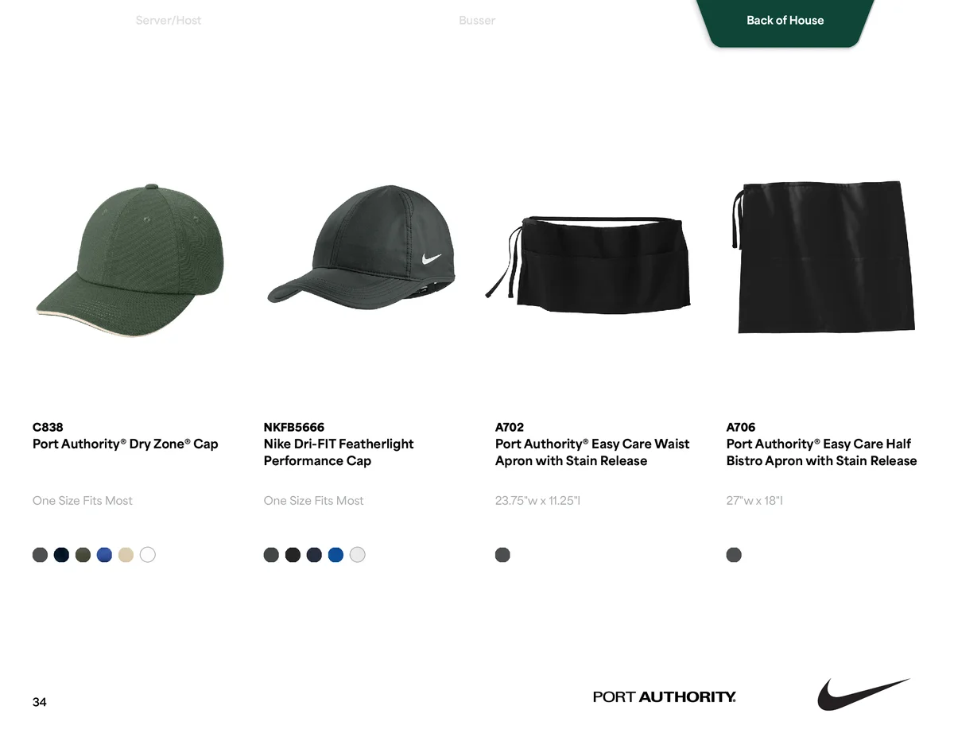Screen dimensions: 954x737
Task: Switch to the Busser tab
Action: [477, 21]
